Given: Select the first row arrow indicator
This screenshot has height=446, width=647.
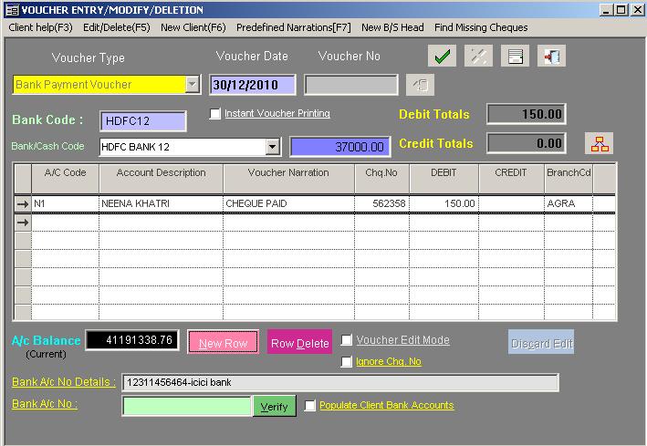Looking at the screenshot, I should [x=22, y=204].
